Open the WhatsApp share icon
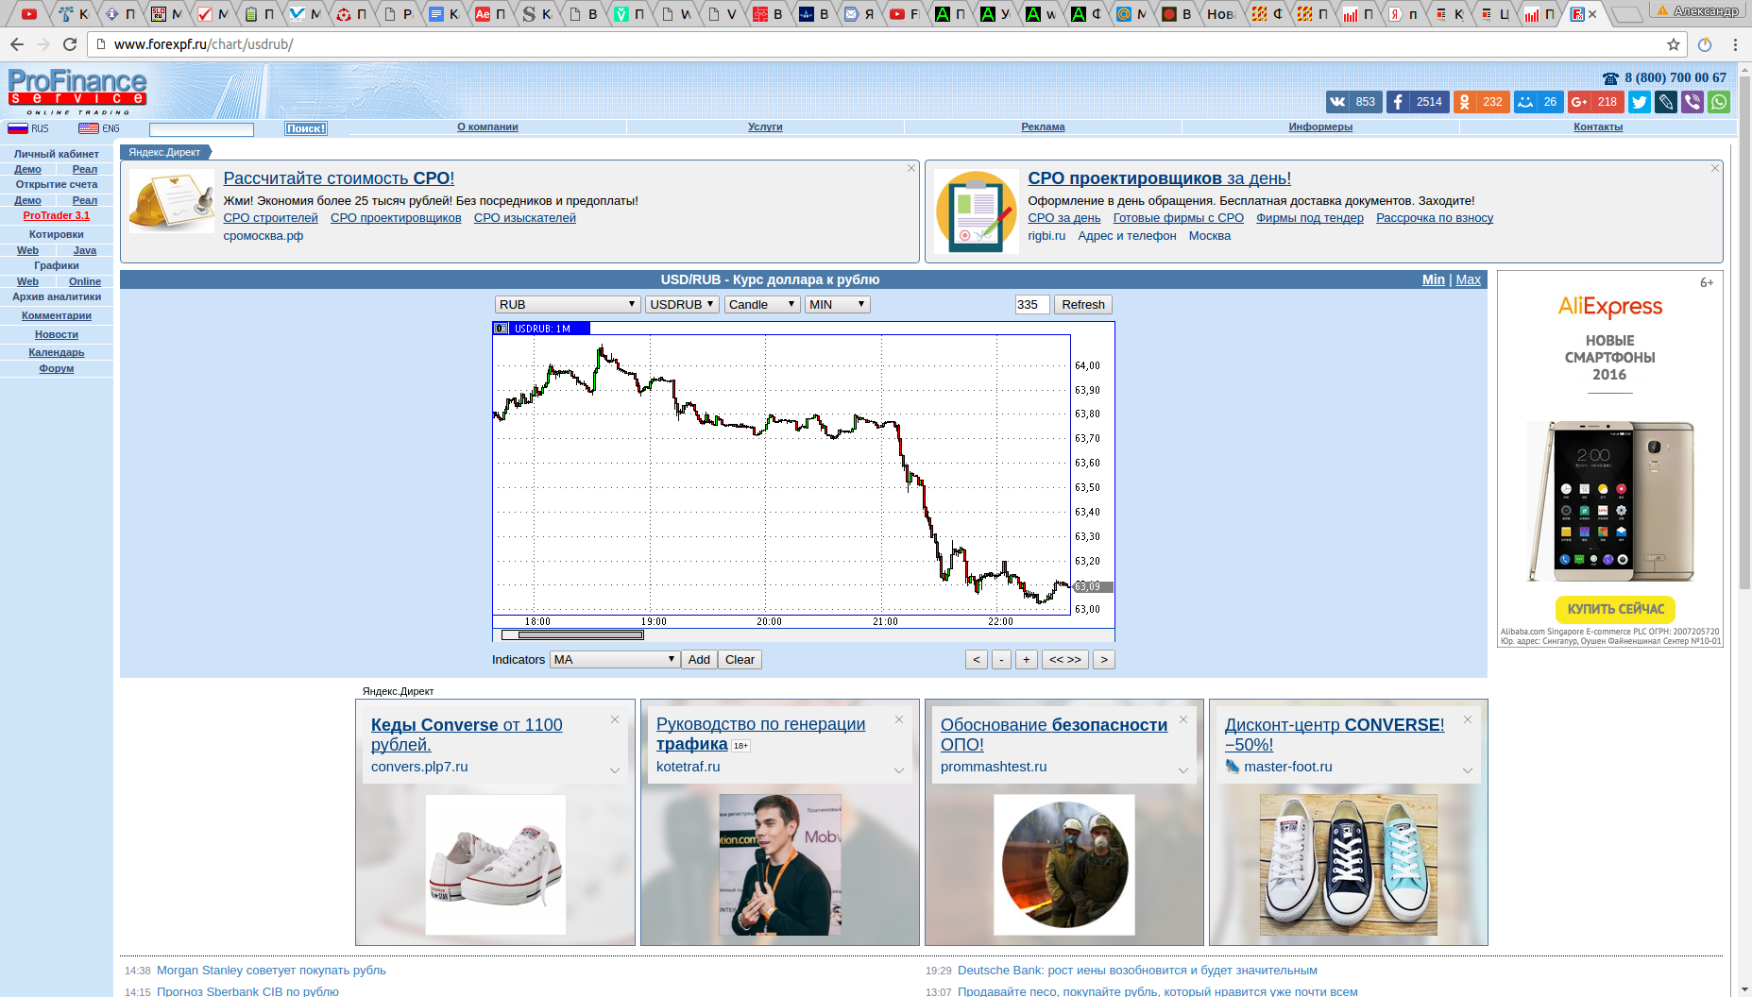This screenshot has width=1752, height=997. tap(1719, 102)
